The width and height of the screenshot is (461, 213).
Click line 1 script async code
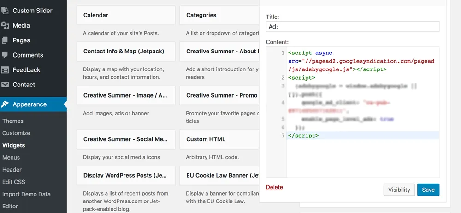pyautogui.click(x=310, y=53)
